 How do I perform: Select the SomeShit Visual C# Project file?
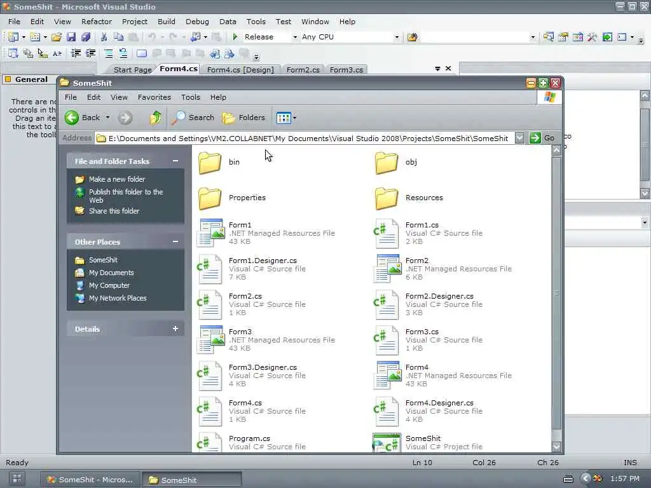coord(428,442)
